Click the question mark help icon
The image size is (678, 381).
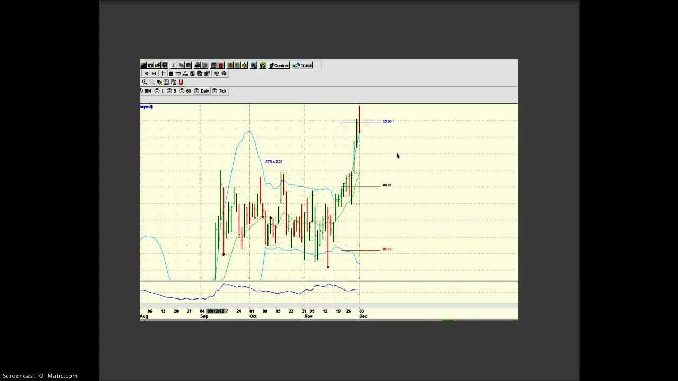[263, 65]
